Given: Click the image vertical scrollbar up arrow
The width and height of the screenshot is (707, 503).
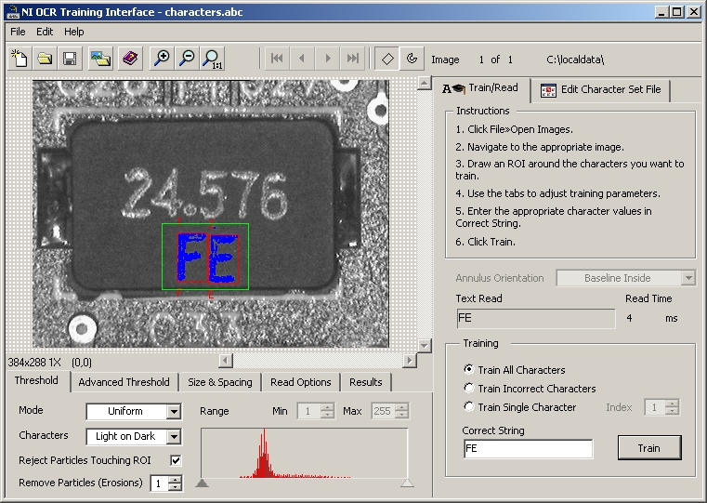Looking at the screenshot, I should point(424,83).
